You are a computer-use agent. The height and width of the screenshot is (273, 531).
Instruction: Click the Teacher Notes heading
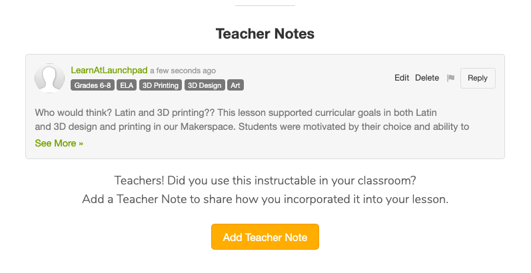(265, 33)
